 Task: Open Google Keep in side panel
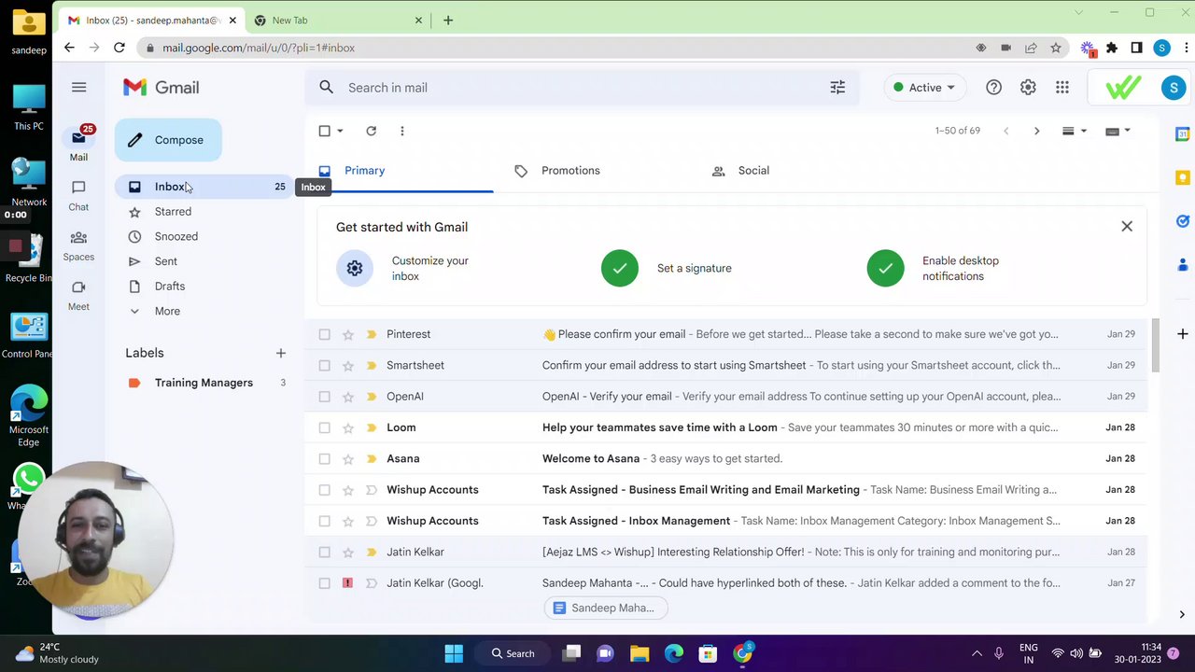click(1182, 178)
